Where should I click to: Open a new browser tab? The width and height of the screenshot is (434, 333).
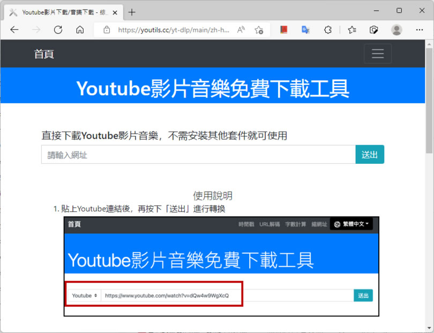pyautogui.click(x=132, y=12)
